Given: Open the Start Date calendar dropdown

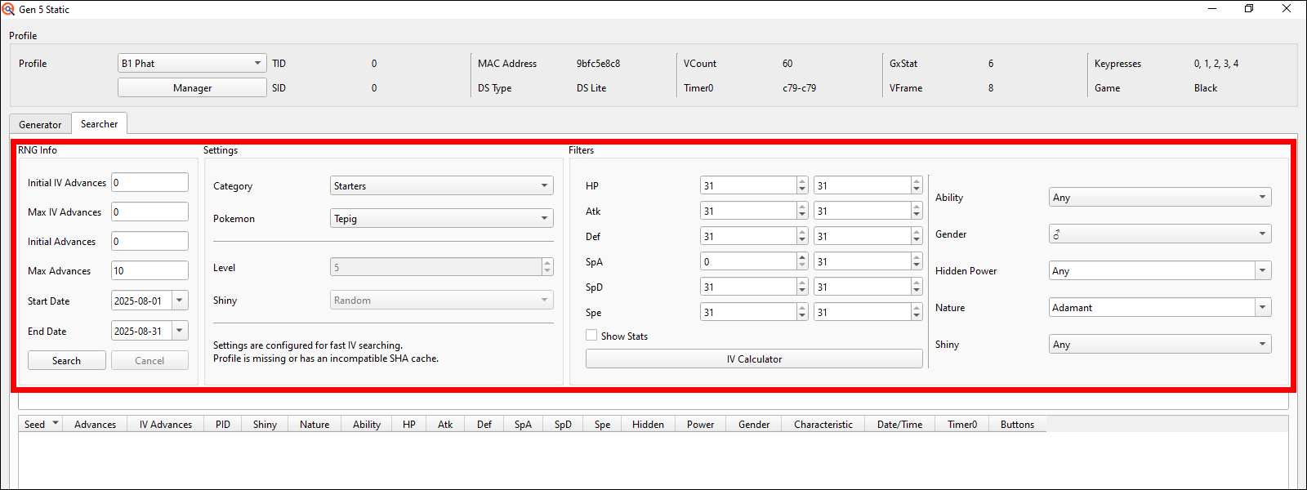Looking at the screenshot, I should [180, 301].
